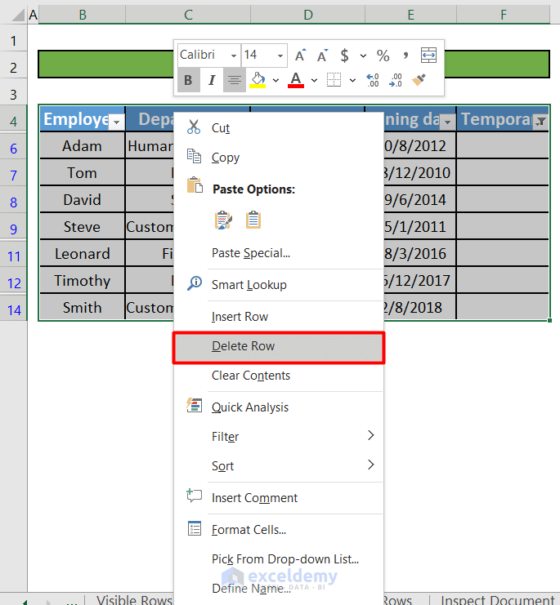This screenshot has height=605, width=560.
Task: Select column C header
Action: pos(188,15)
